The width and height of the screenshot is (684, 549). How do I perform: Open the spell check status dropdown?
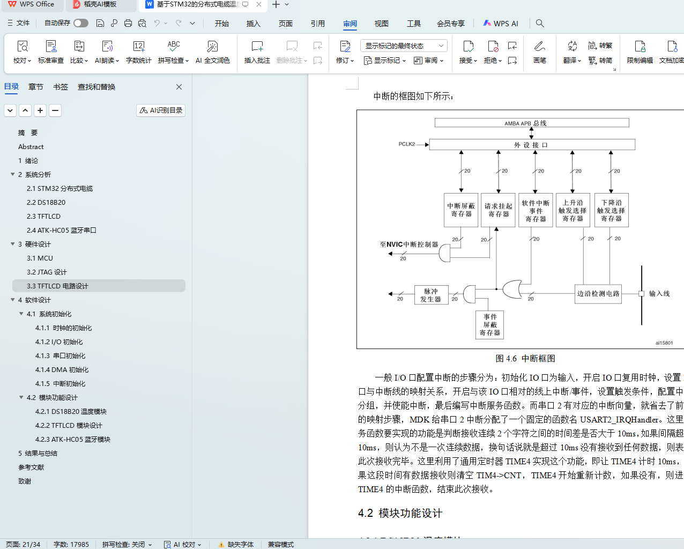pos(127,544)
